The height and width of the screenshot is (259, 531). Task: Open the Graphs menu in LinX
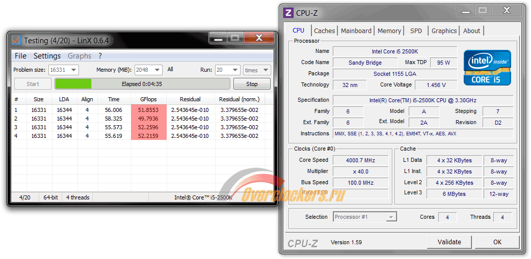tap(79, 56)
